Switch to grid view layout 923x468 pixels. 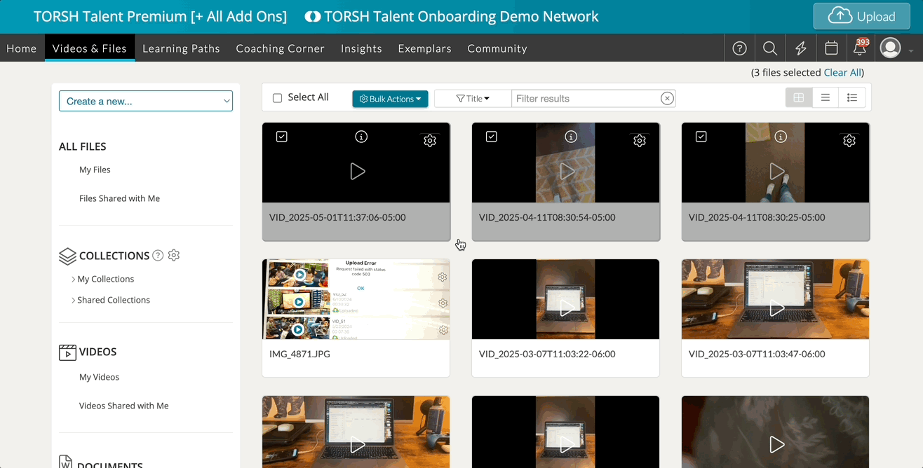799,98
